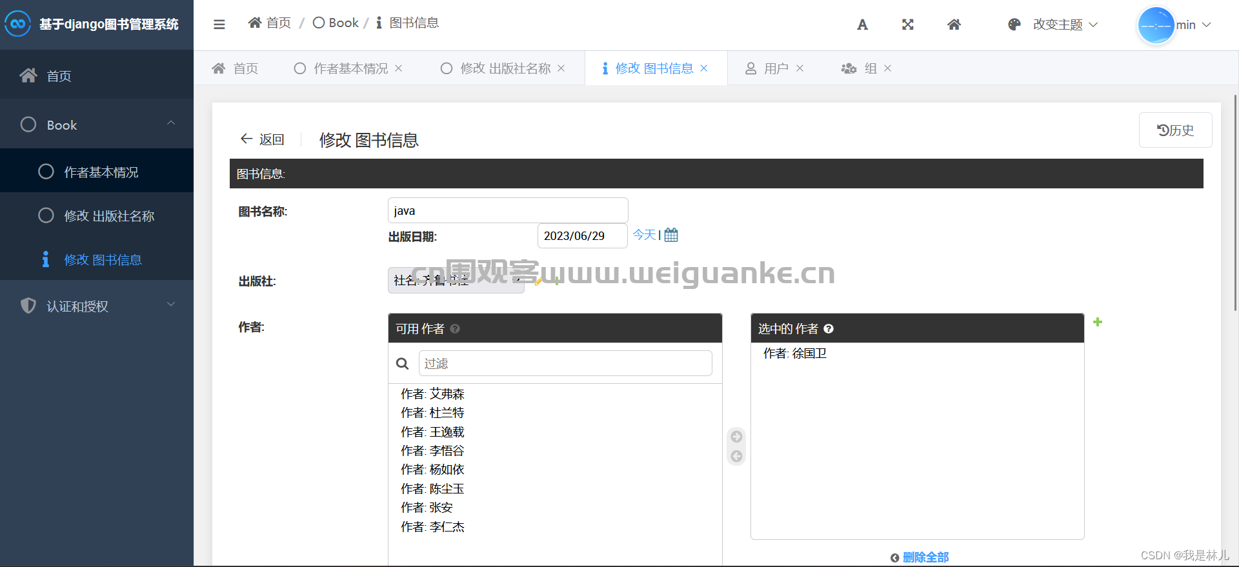Open the 改变主题 dropdown

tap(1065, 25)
